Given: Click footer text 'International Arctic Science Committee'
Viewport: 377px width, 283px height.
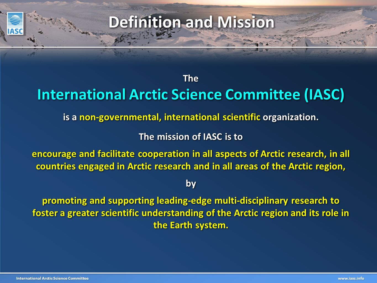Looking at the screenshot, I should click(x=52, y=278).
